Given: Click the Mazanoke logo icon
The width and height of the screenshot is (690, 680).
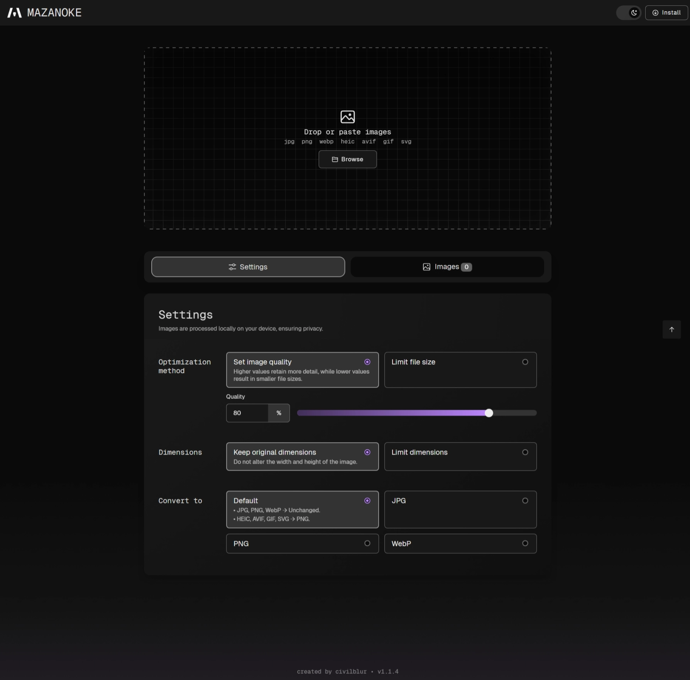Looking at the screenshot, I should (x=14, y=13).
